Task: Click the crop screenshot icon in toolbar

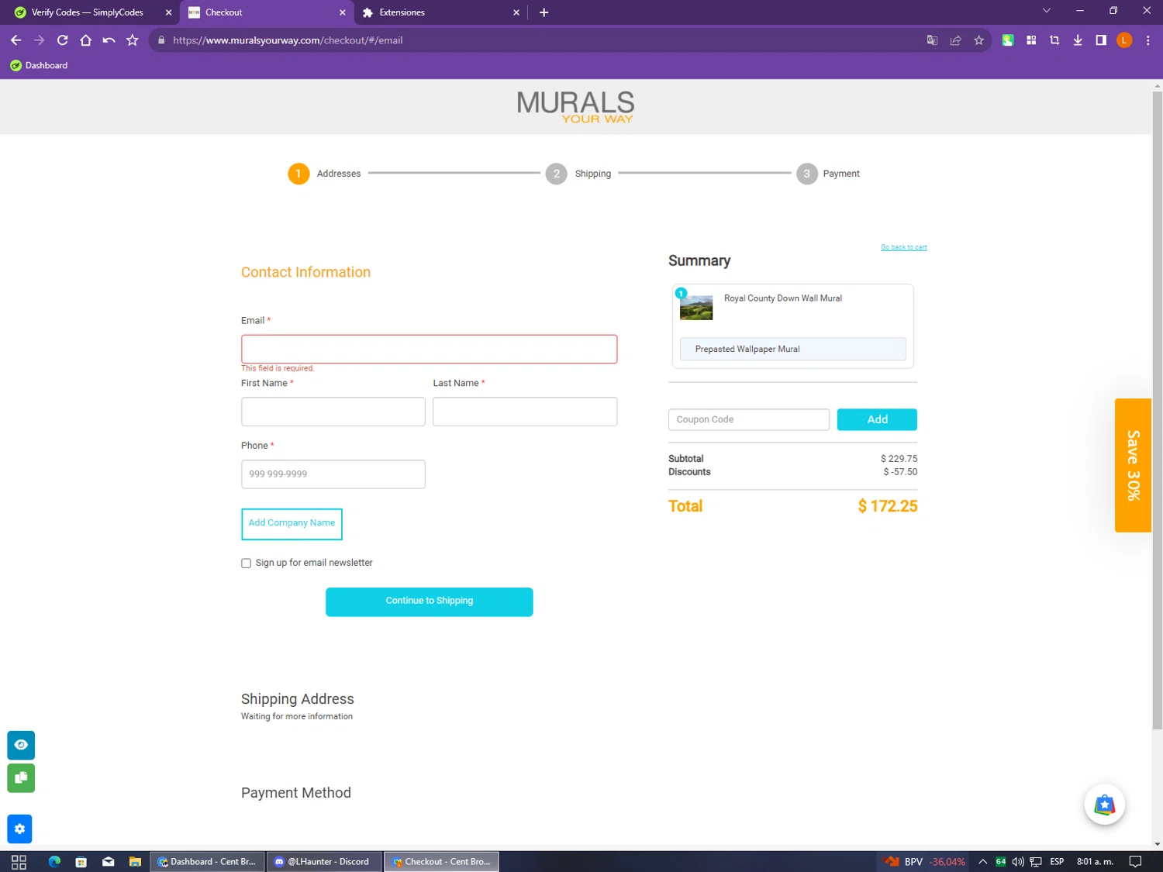Action: [1054, 40]
